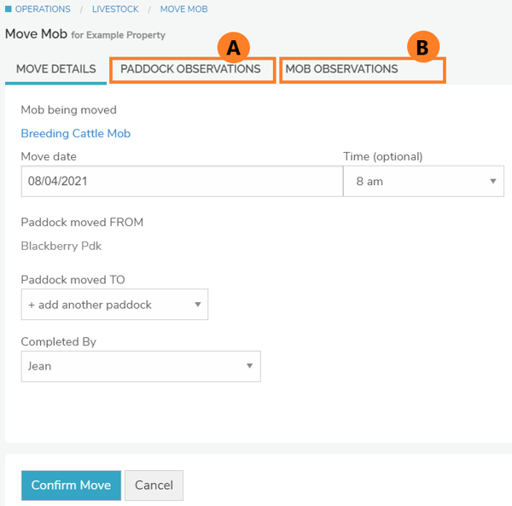
Task: Click the arrow on Completed By dropdown
Action: click(x=249, y=366)
